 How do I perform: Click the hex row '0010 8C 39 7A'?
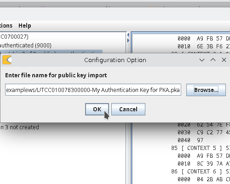204,164
